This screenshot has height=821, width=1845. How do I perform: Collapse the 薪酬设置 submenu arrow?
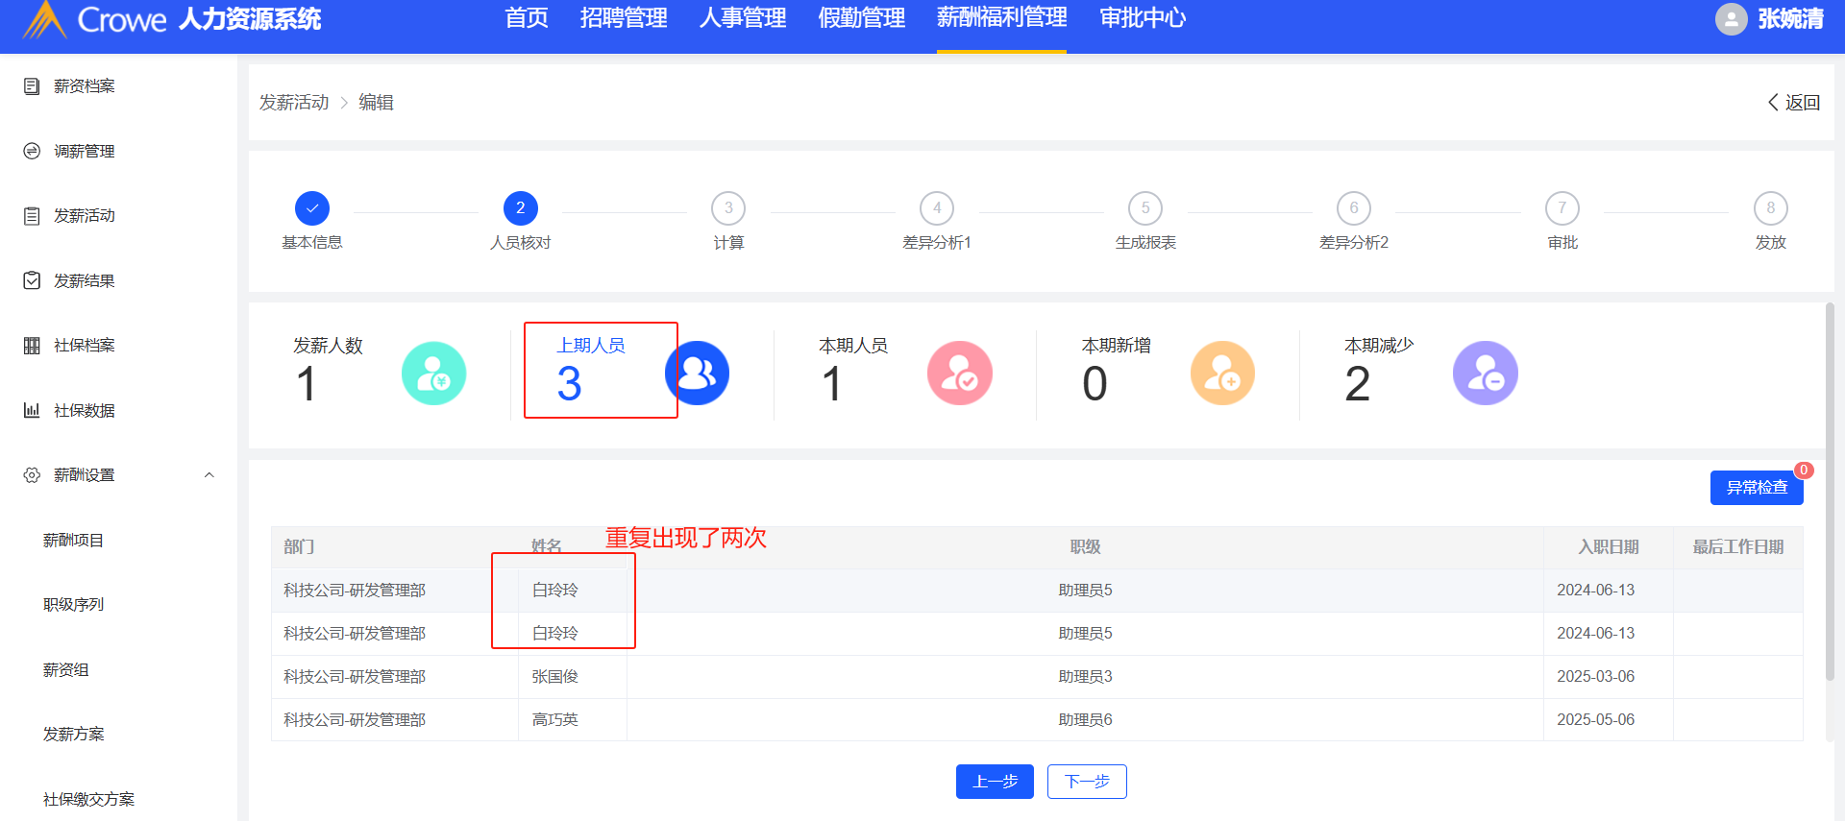[x=209, y=475]
